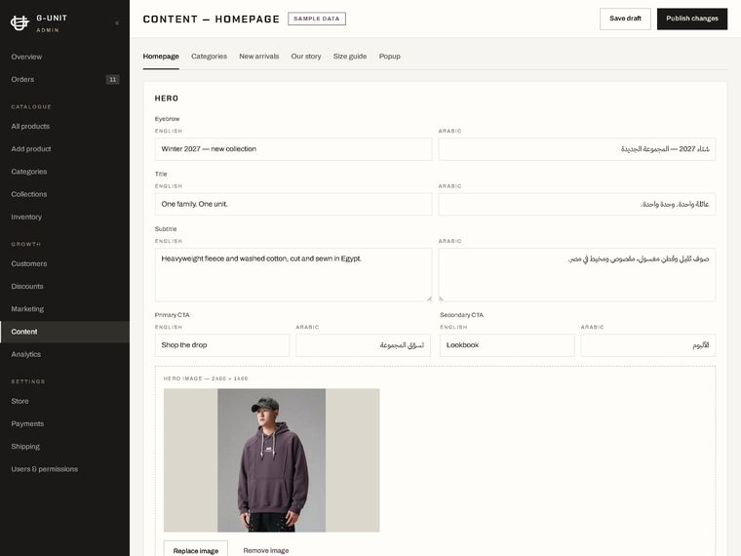
Task: Focus the Arabic Eyebrow field
Action: (576, 149)
